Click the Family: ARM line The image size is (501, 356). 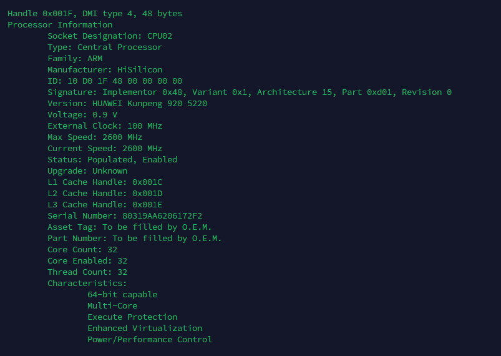pyautogui.click(x=75, y=58)
